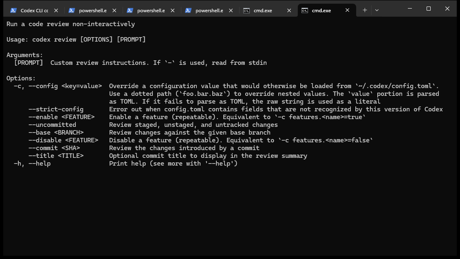This screenshot has height=259, width=460.
Task: Click 'Print help (see more with '--help')' text
Action: [173, 164]
